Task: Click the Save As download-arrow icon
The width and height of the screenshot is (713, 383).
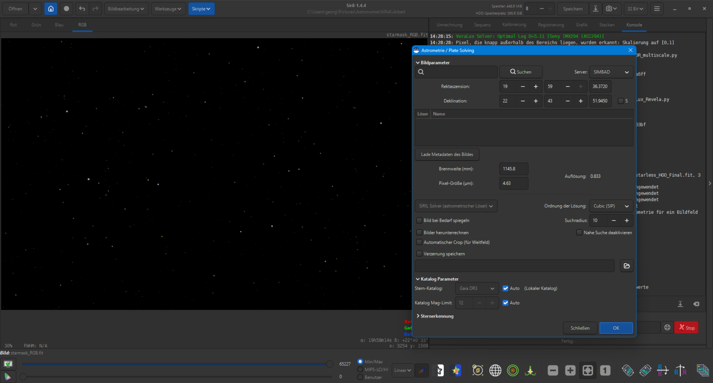Action: tap(595, 9)
